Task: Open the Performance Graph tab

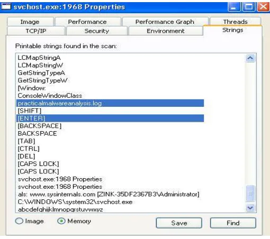Action: [x=165, y=22]
